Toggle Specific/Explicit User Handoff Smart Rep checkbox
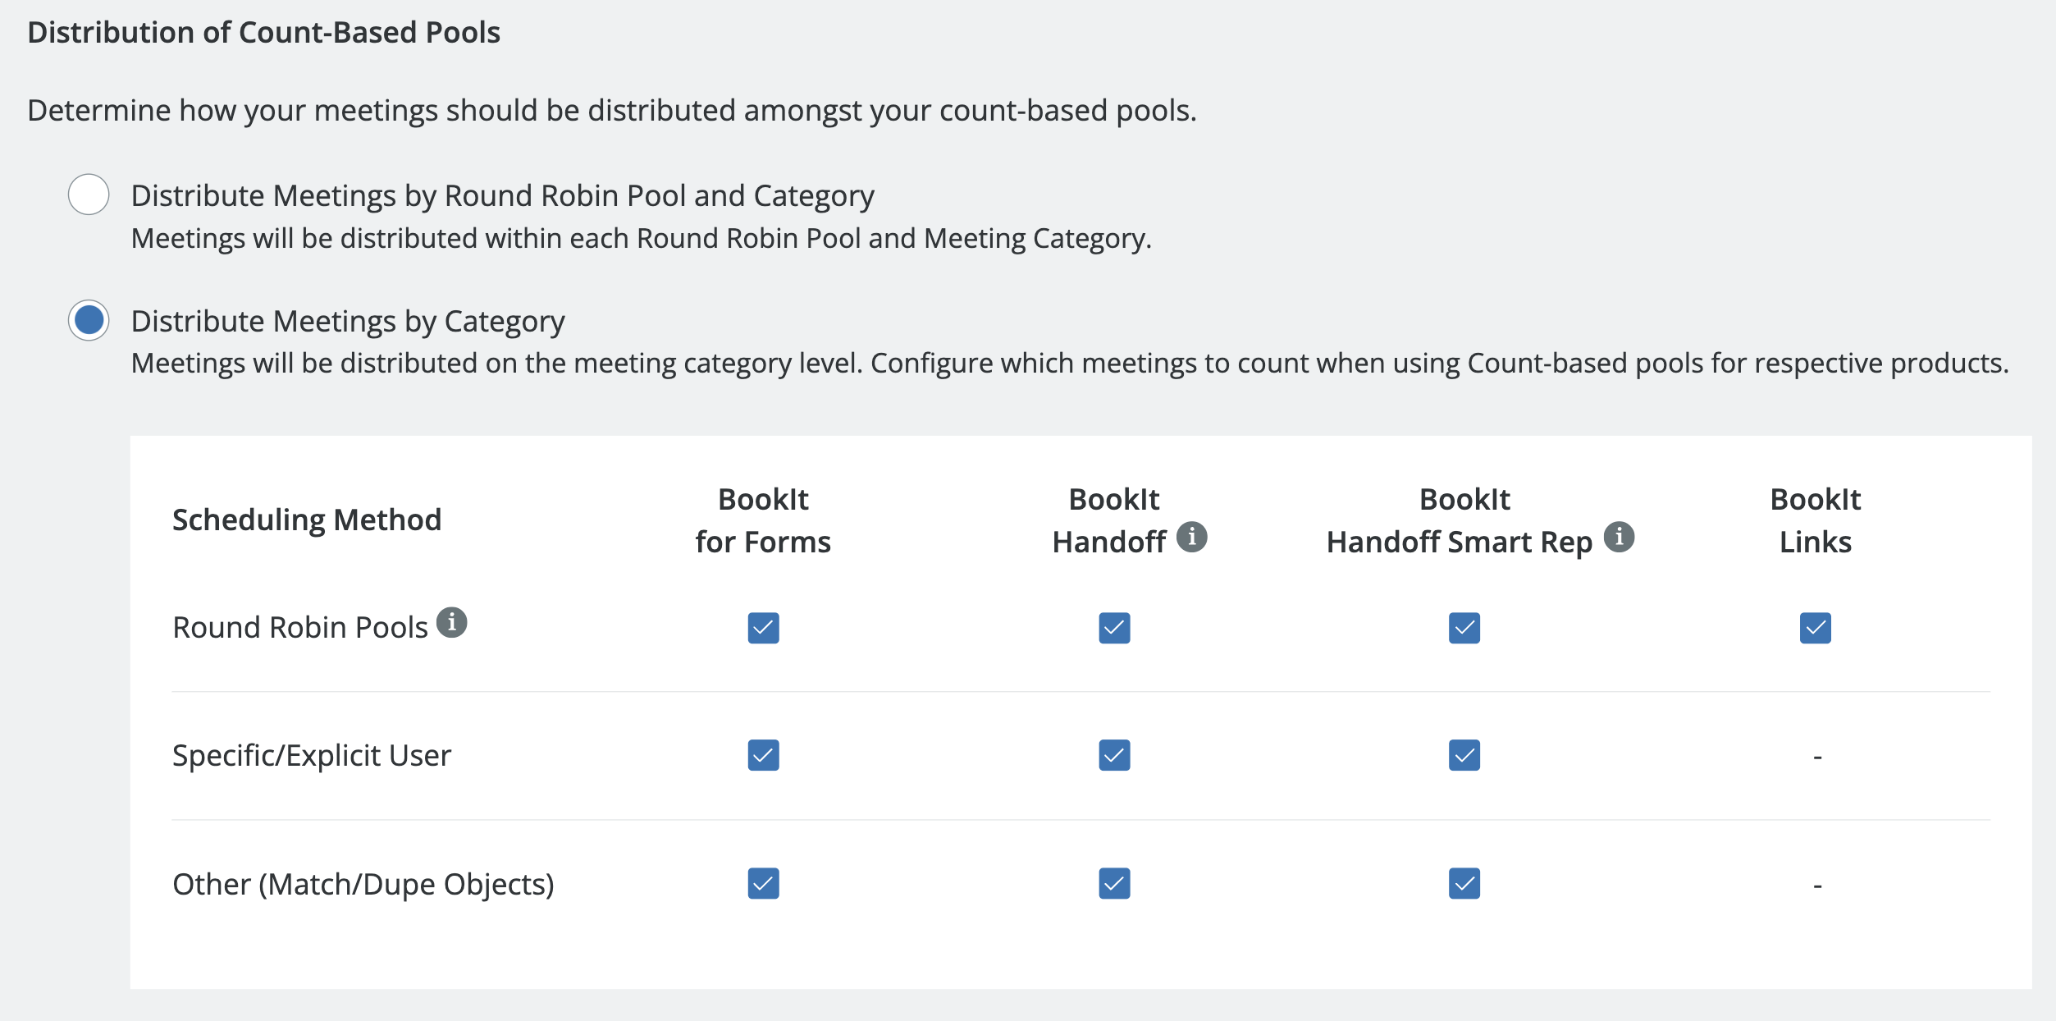The height and width of the screenshot is (1021, 2056). (x=1464, y=755)
